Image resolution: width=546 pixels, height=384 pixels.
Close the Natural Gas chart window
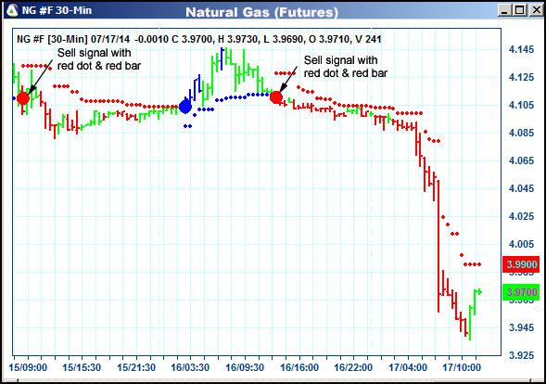[x=536, y=10]
